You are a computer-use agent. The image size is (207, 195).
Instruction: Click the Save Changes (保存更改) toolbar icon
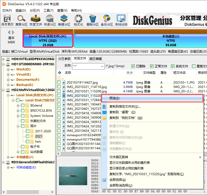(7, 18)
